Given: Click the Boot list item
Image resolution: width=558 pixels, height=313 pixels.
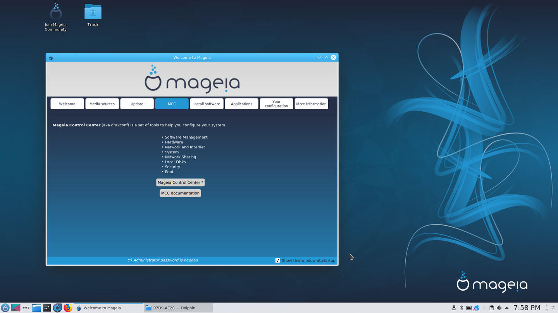Looking at the screenshot, I should pyautogui.click(x=169, y=172).
